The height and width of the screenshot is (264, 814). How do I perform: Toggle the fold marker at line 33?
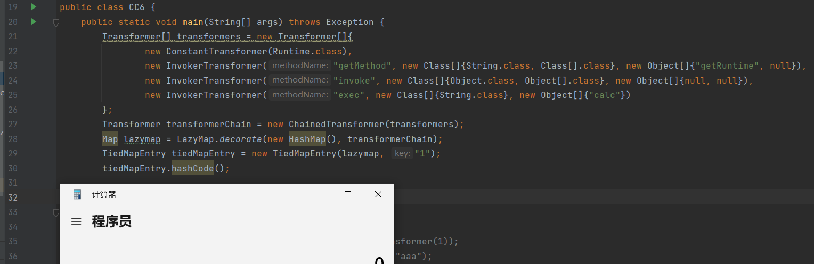(x=55, y=212)
